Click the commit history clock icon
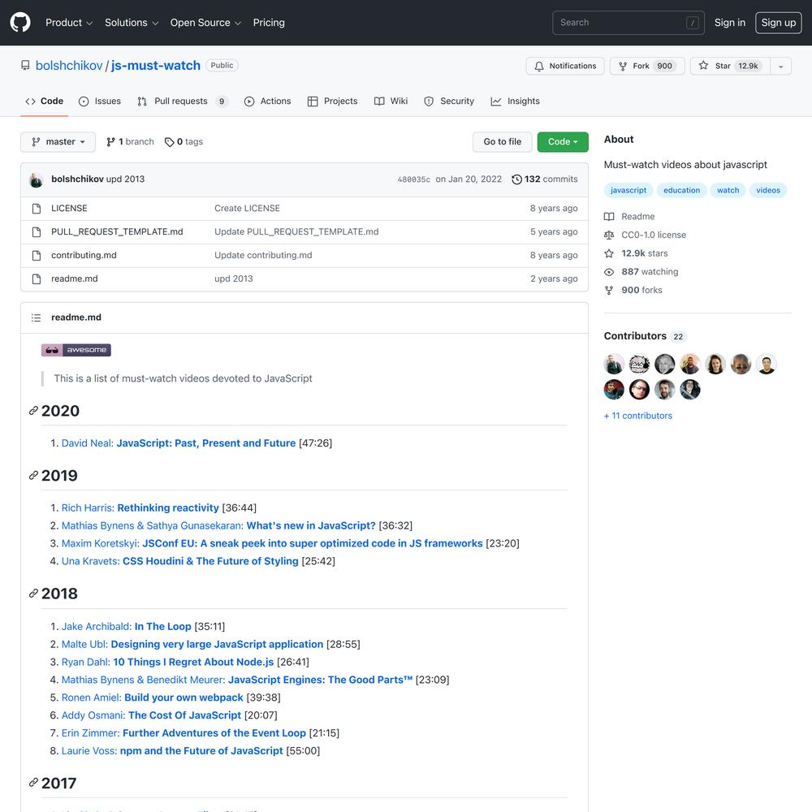Viewport: 812px width, 812px height. tap(516, 179)
